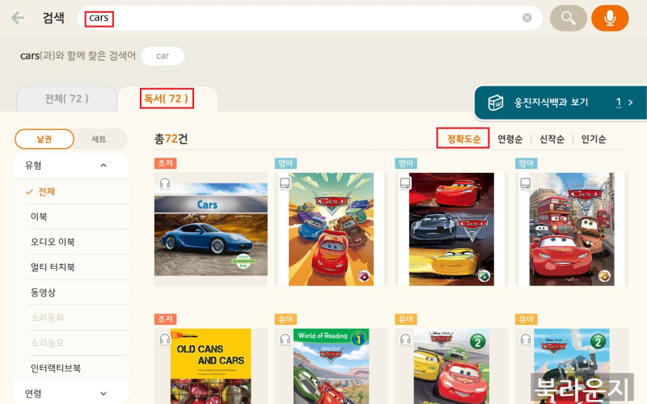This screenshot has height=404, width=647.
Task: Click the encyclopedia box icon
Action: (x=495, y=103)
